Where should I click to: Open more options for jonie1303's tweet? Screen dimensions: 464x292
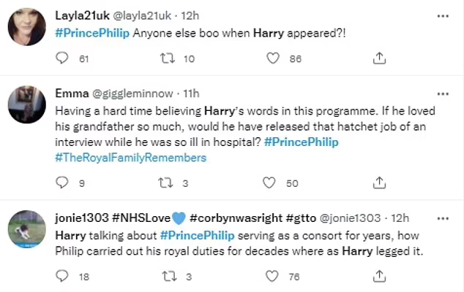(x=443, y=218)
